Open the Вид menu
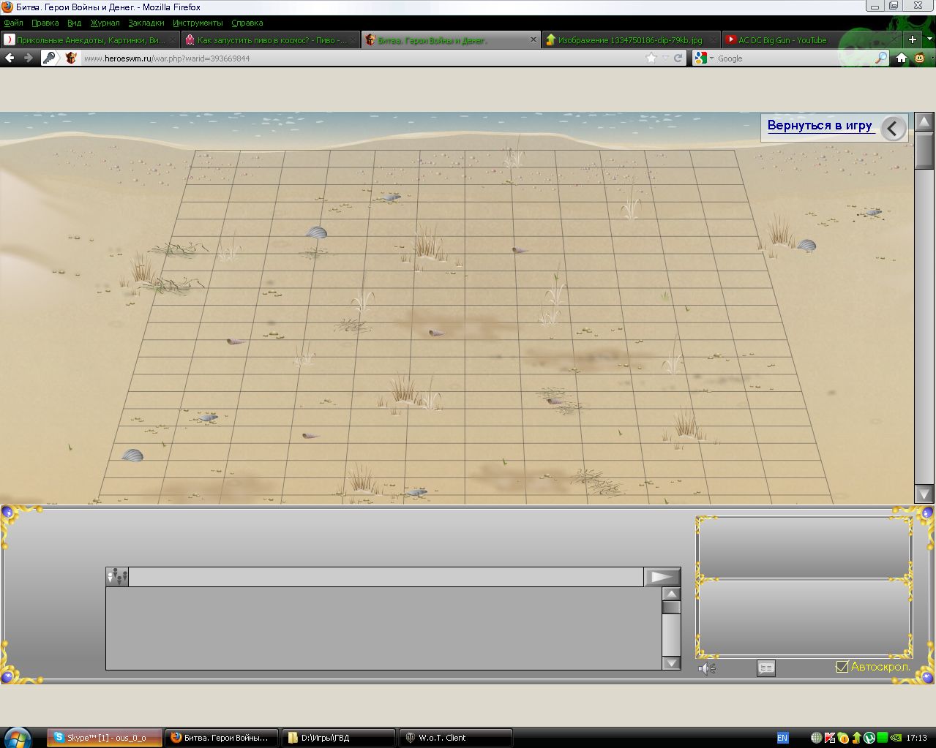 click(74, 23)
